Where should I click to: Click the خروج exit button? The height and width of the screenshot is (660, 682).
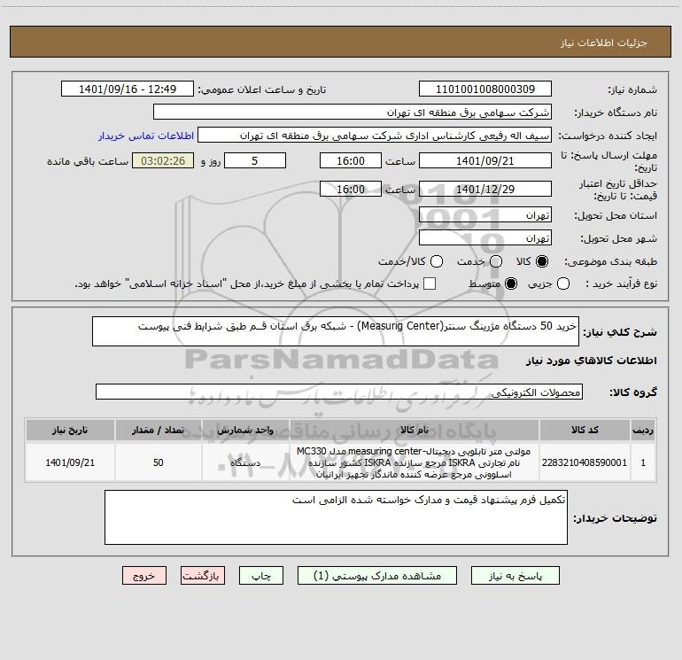[144, 576]
